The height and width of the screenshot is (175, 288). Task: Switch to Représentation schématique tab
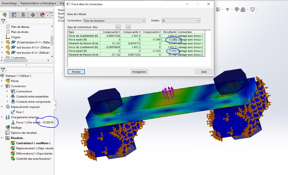[38, 3]
